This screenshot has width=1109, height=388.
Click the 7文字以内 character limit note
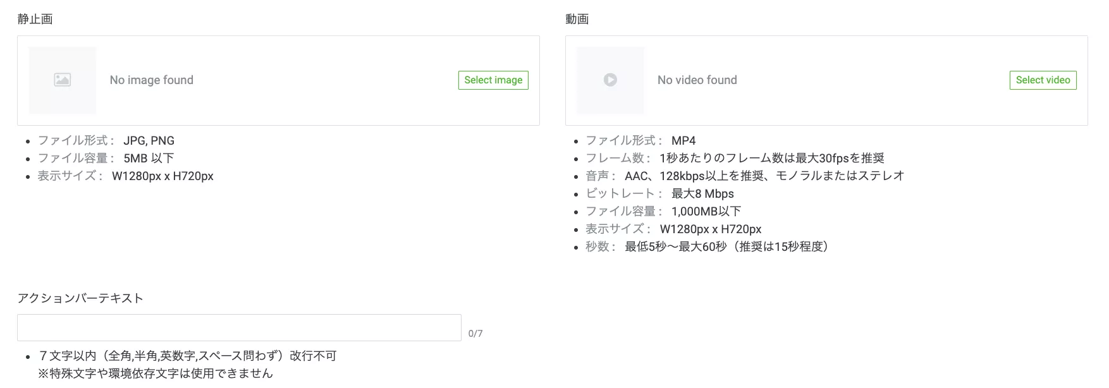tap(188, 356)
